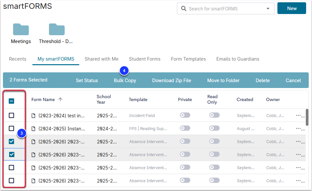
Task: Expand the search box dropdown arrow
Action: [x=268, y=8]
